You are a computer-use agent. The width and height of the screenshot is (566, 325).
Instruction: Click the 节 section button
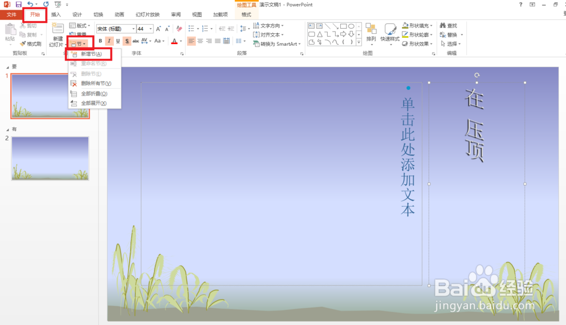78,44
